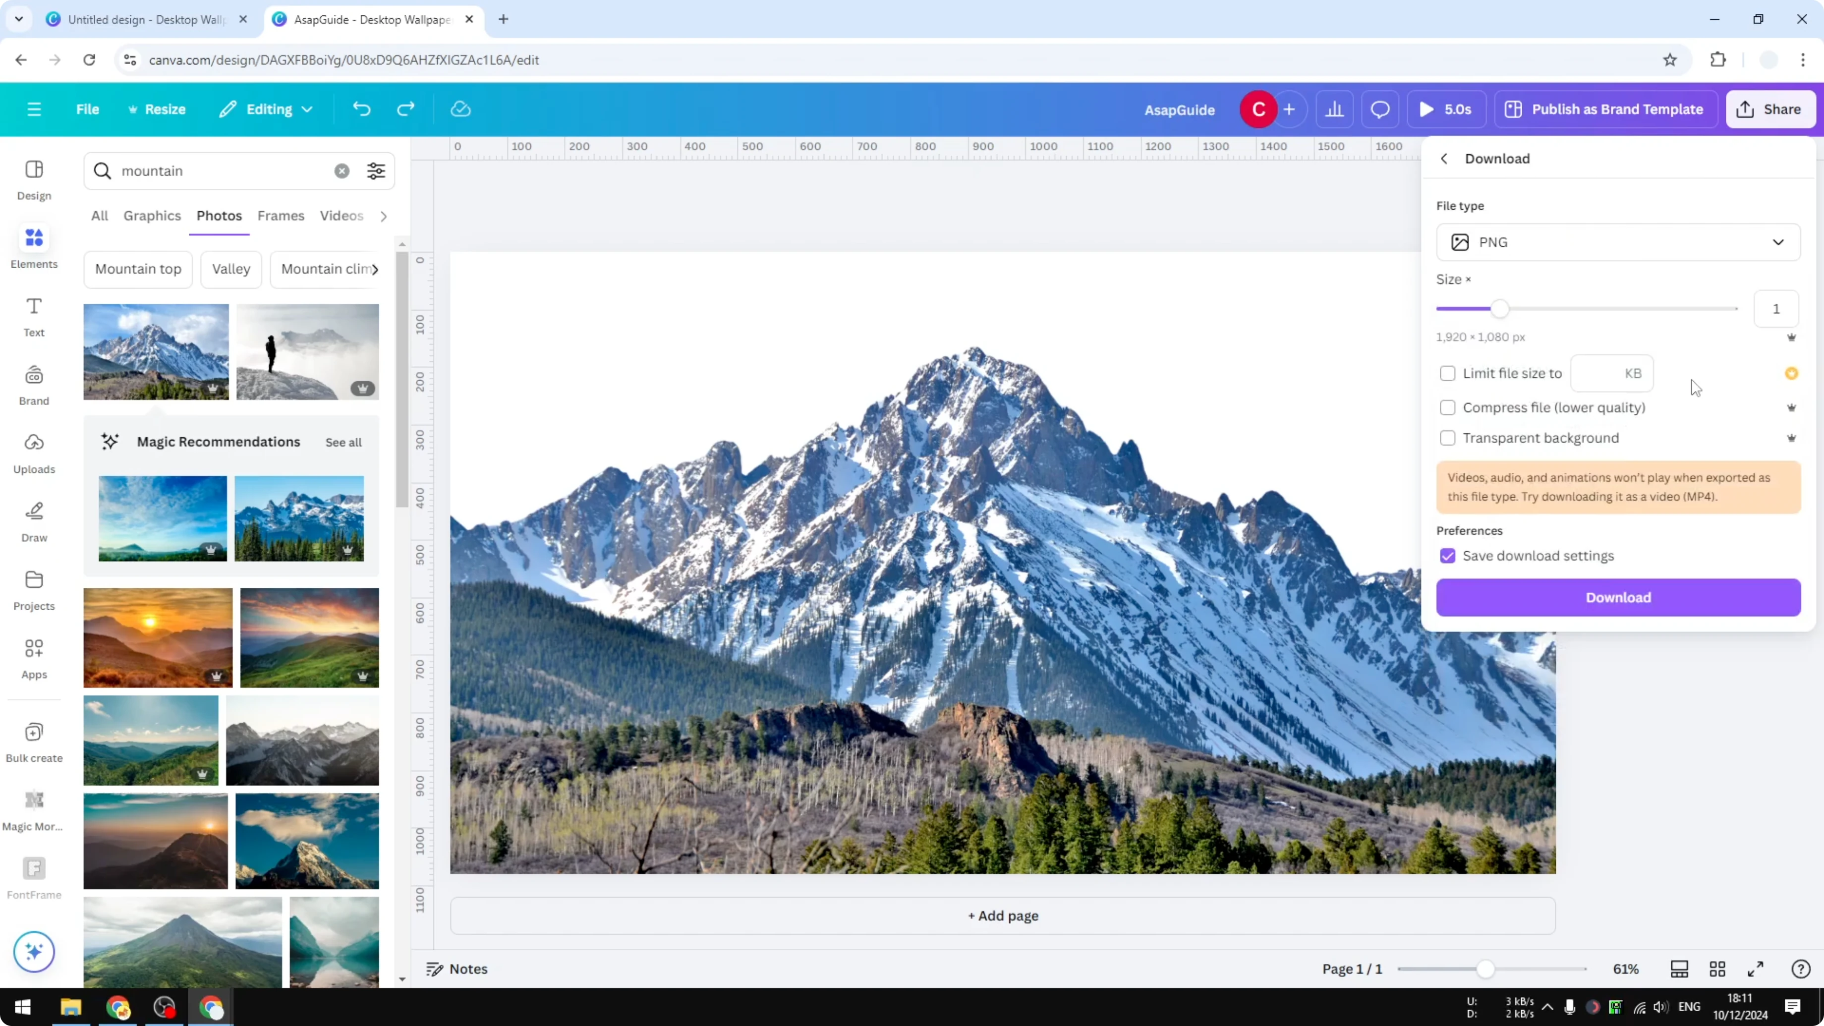Clear the mountain search query
The width and height of the screenshot is (1824, 1026).
tap(342, 171)
